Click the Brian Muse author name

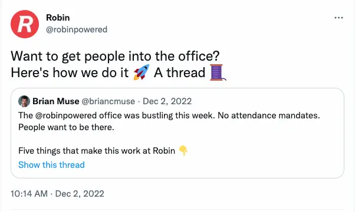(55, 101)
